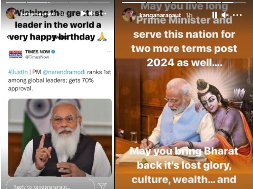The height and width of the screenshot is (189, 253).
Task: Click kanganaranaut username on right story
Action: [x=160, y=15]
